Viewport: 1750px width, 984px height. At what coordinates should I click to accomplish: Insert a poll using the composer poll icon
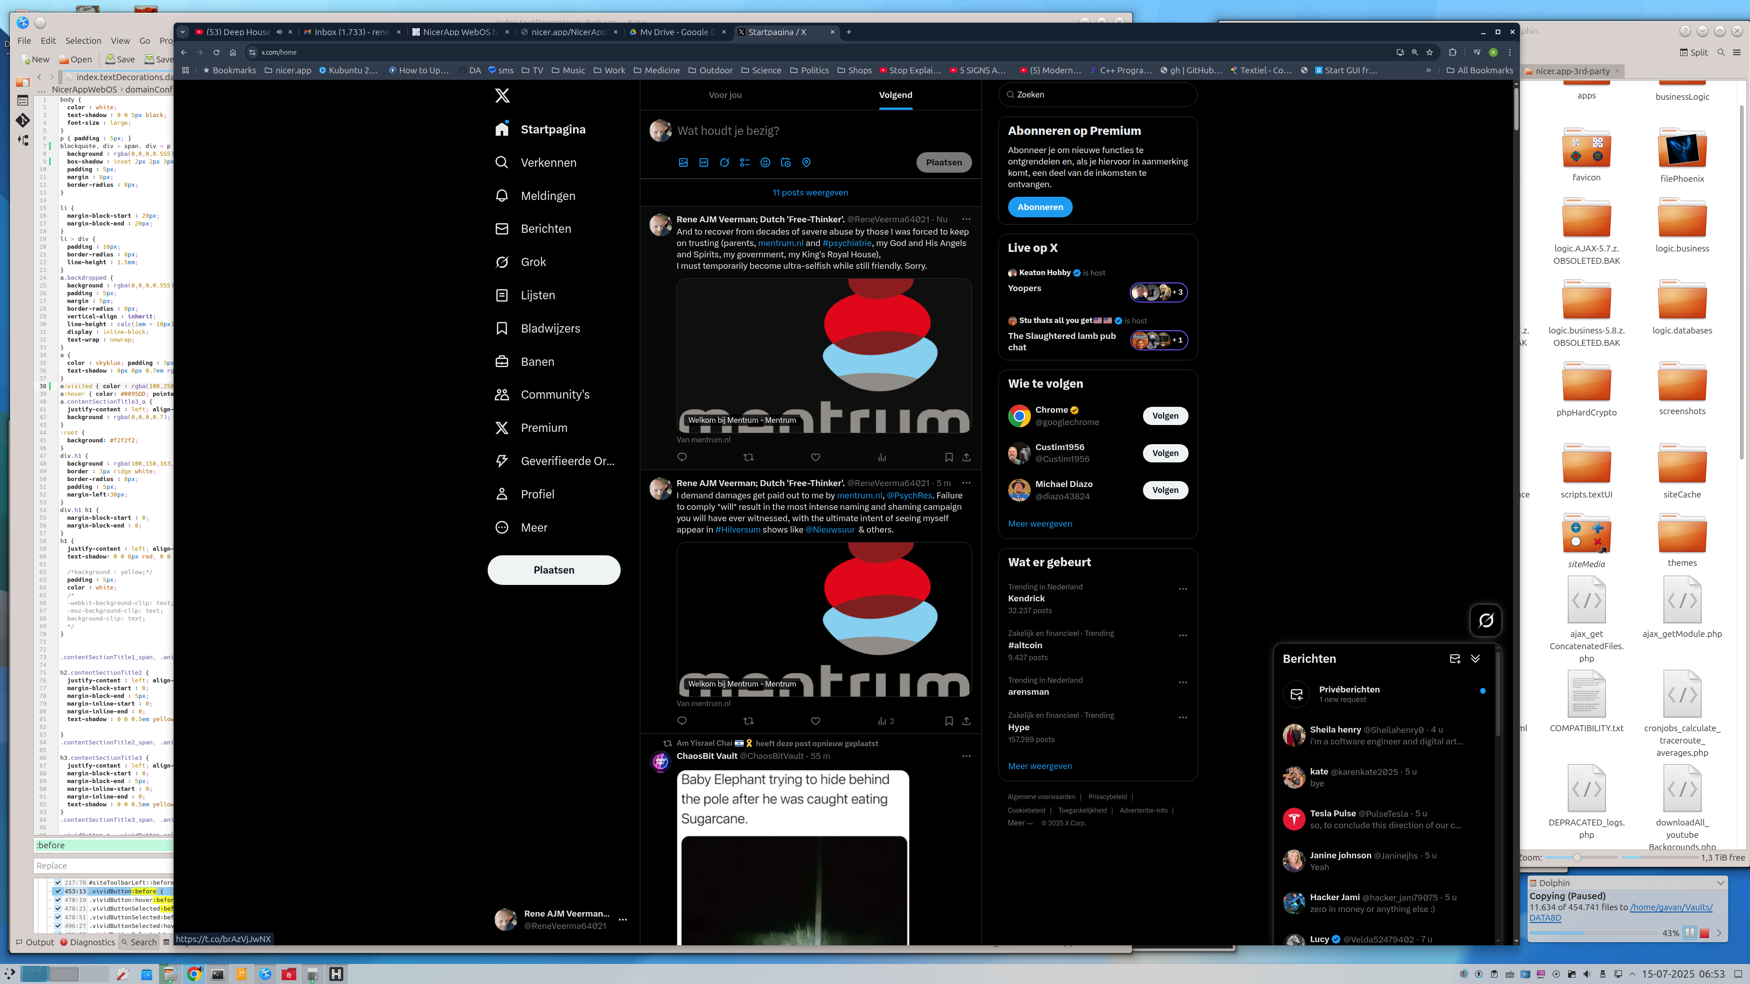(745, 162)
